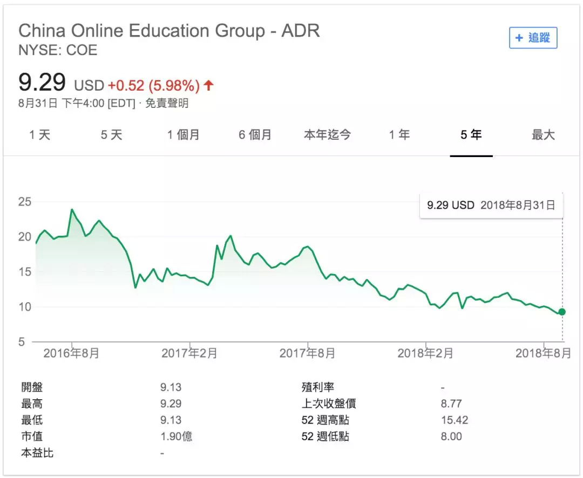View the 1 年 chart range
Screen dimensions: 583x478
[399, 135]
